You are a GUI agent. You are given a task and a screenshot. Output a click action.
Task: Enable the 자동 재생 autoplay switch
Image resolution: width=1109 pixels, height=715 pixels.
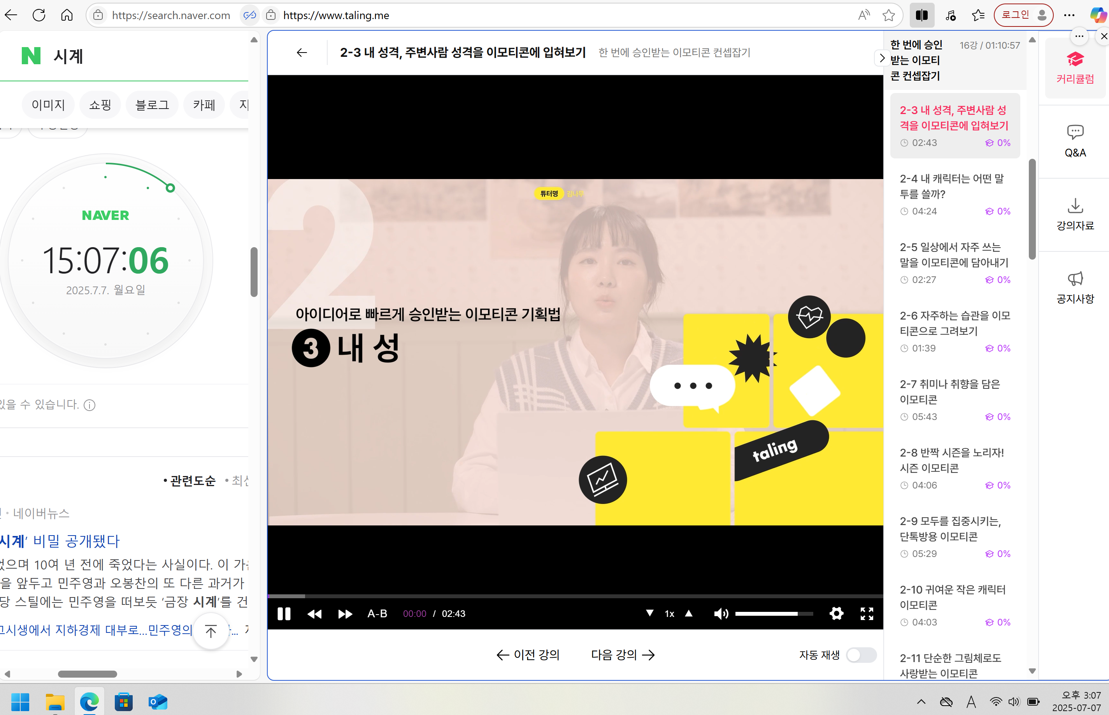861,655
